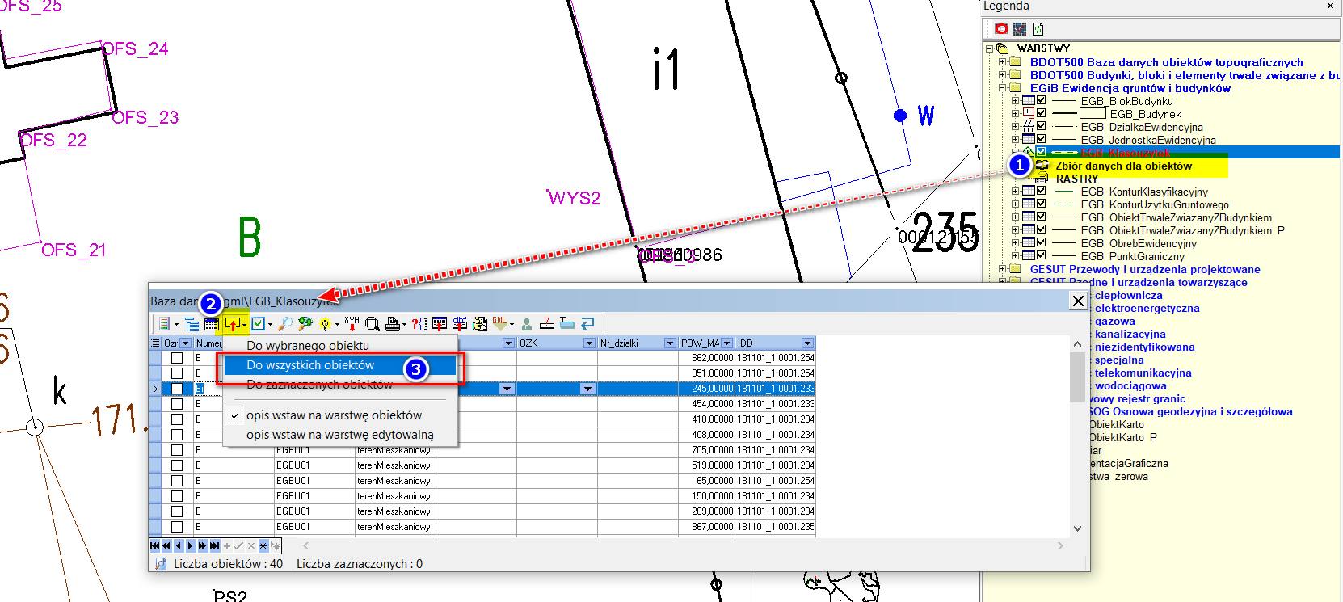Expand GESUT Przewody i urządzenia projektowane

[x=1003, y=269]
